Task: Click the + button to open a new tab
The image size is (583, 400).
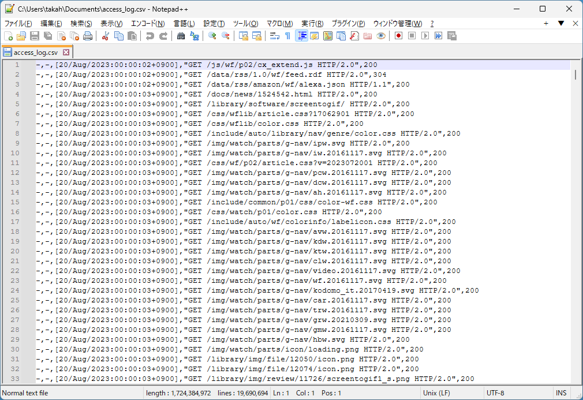Action: [x=546, y=23]
